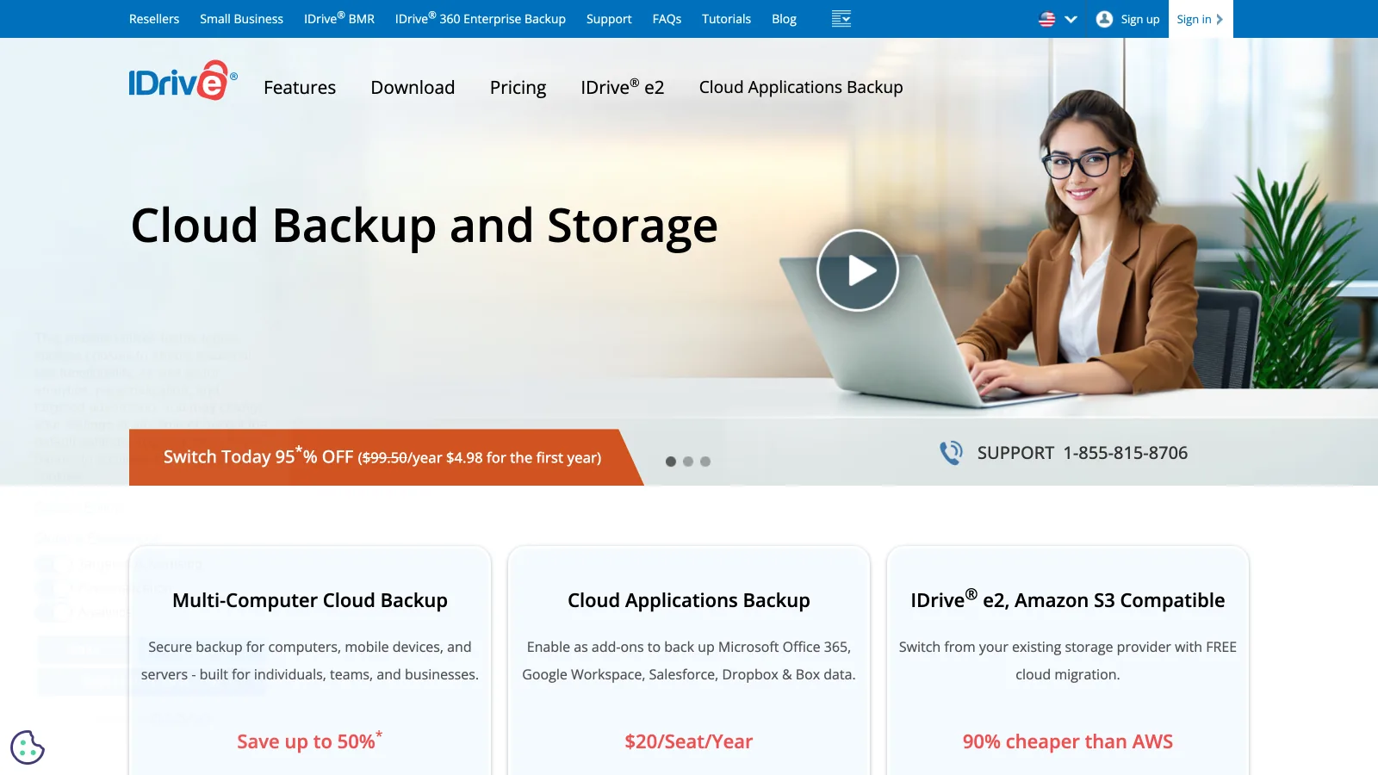Screen dimensions: 1378x775
Task: Open the Tutorials page
Action: tap(726, 19)
